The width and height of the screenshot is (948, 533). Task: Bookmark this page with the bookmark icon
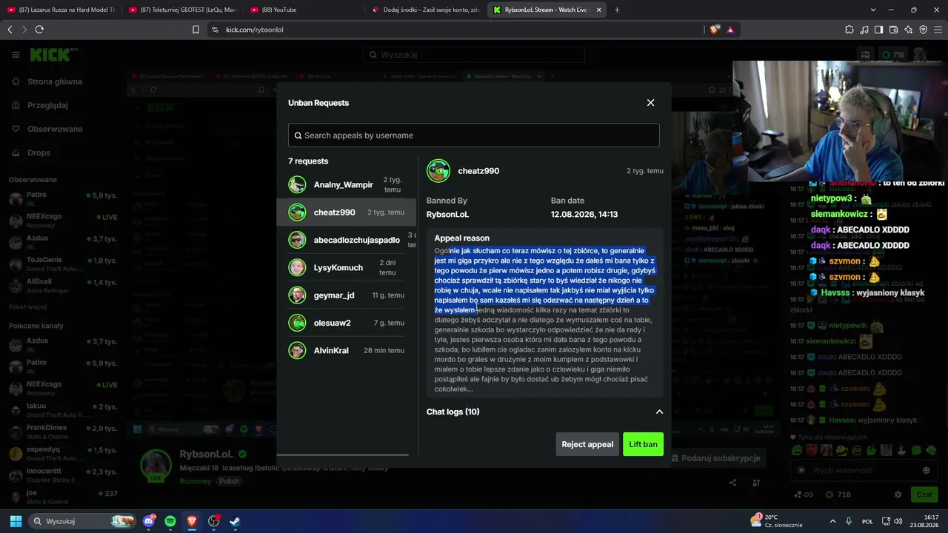(x=196, y=30)
